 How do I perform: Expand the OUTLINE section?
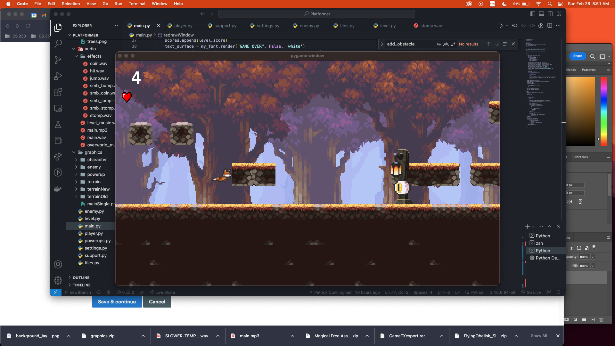(x=81, y=277)
